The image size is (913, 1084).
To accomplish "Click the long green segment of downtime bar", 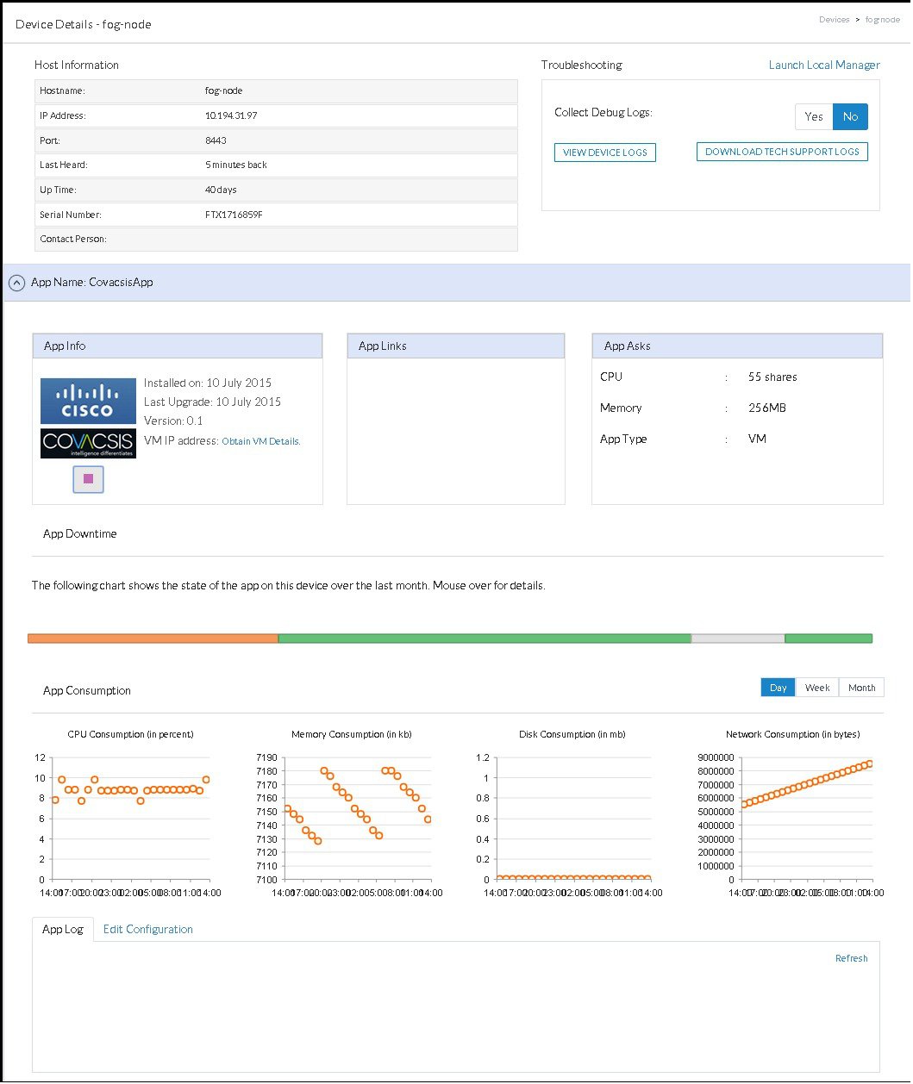I will pos(485,639).
